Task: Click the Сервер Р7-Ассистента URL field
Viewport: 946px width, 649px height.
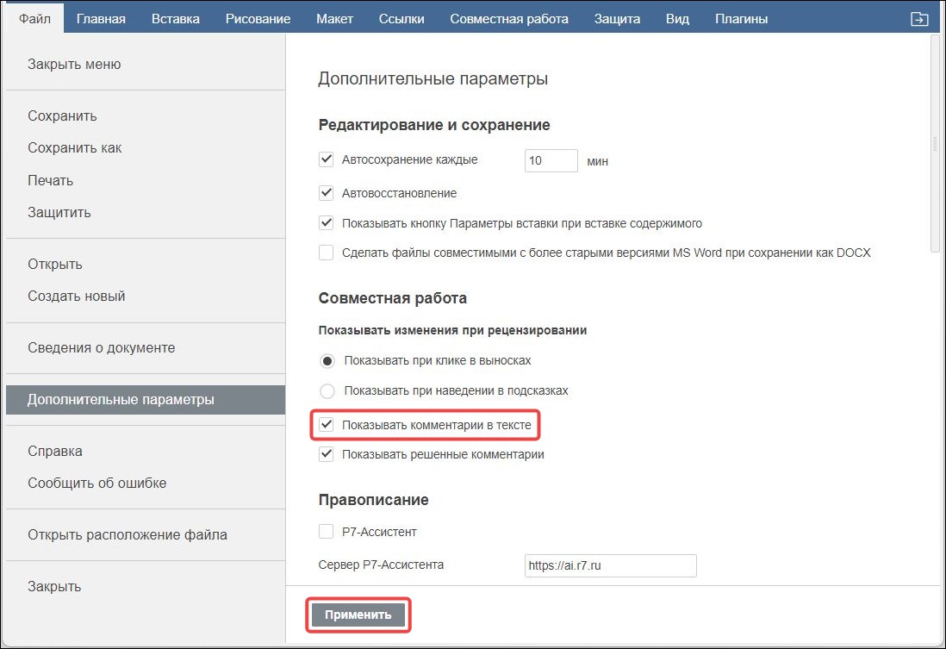Action: click(x=611, y=565)
